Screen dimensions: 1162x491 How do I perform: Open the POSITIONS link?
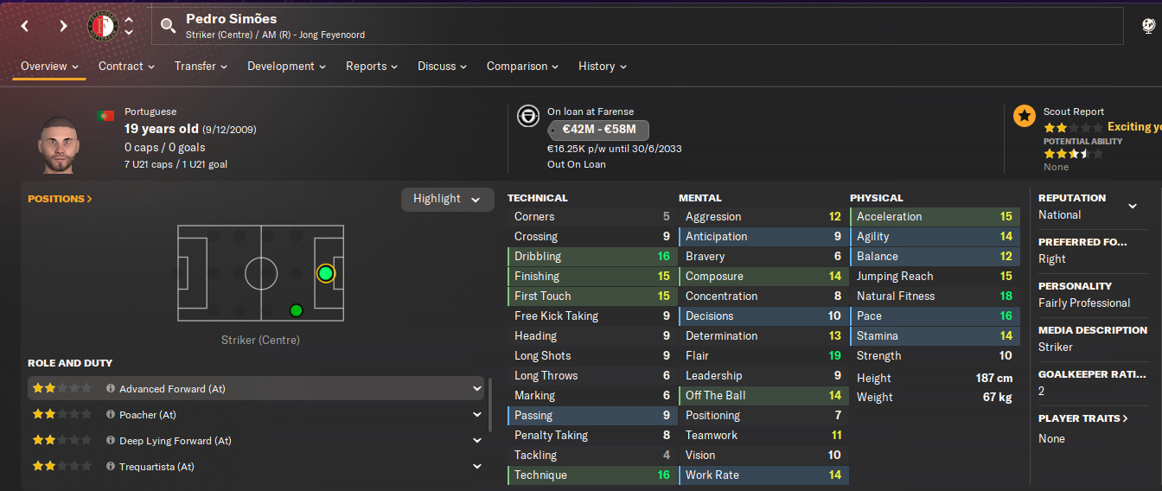(x=60, y=199)
